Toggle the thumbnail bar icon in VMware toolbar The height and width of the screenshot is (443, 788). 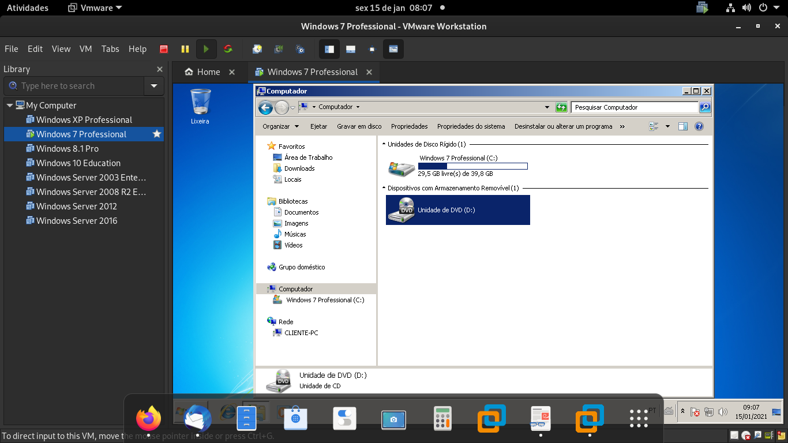pos(351,49)
